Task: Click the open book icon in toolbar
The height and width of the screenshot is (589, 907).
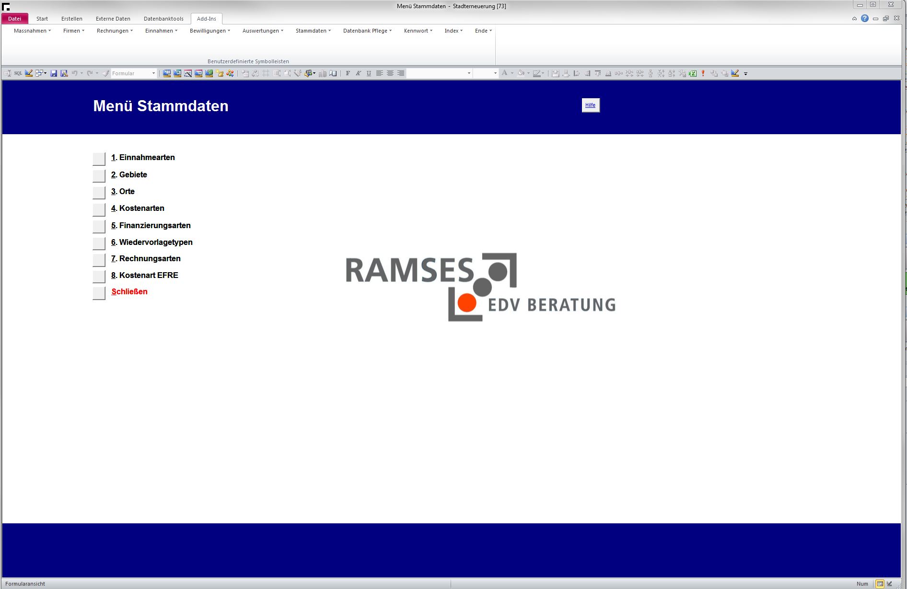Action: coord(333,73)
